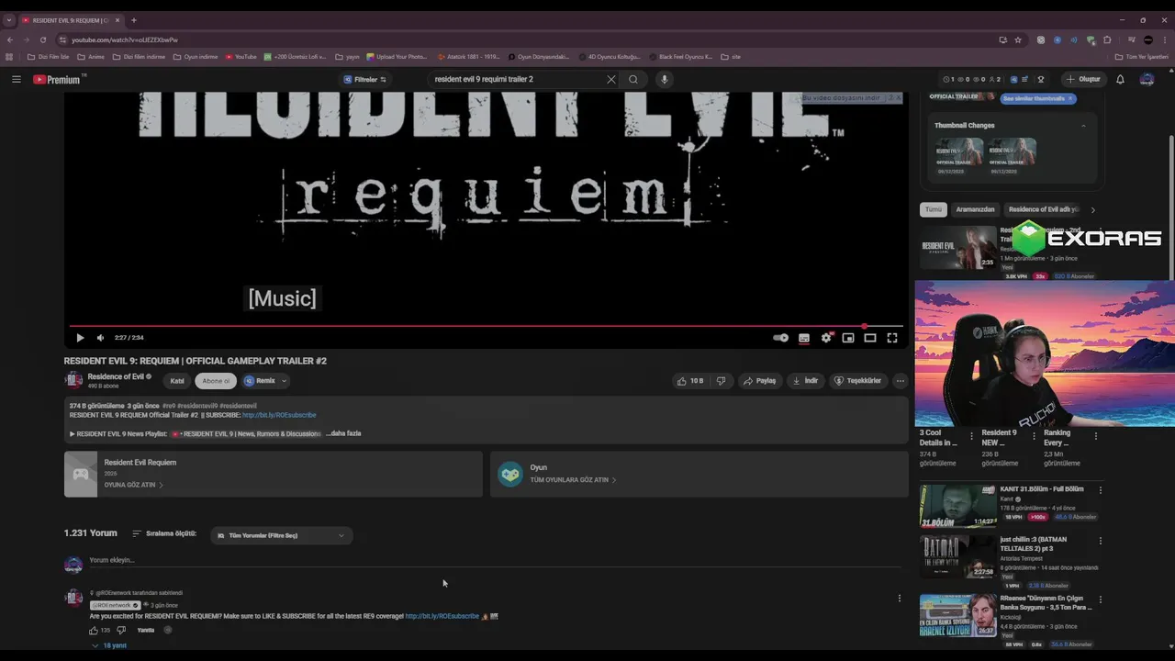Image resolution: width=1175 pixels, height=661 pixels.
Task: Open new browser tab plus button
Action: tap(134, 20)
